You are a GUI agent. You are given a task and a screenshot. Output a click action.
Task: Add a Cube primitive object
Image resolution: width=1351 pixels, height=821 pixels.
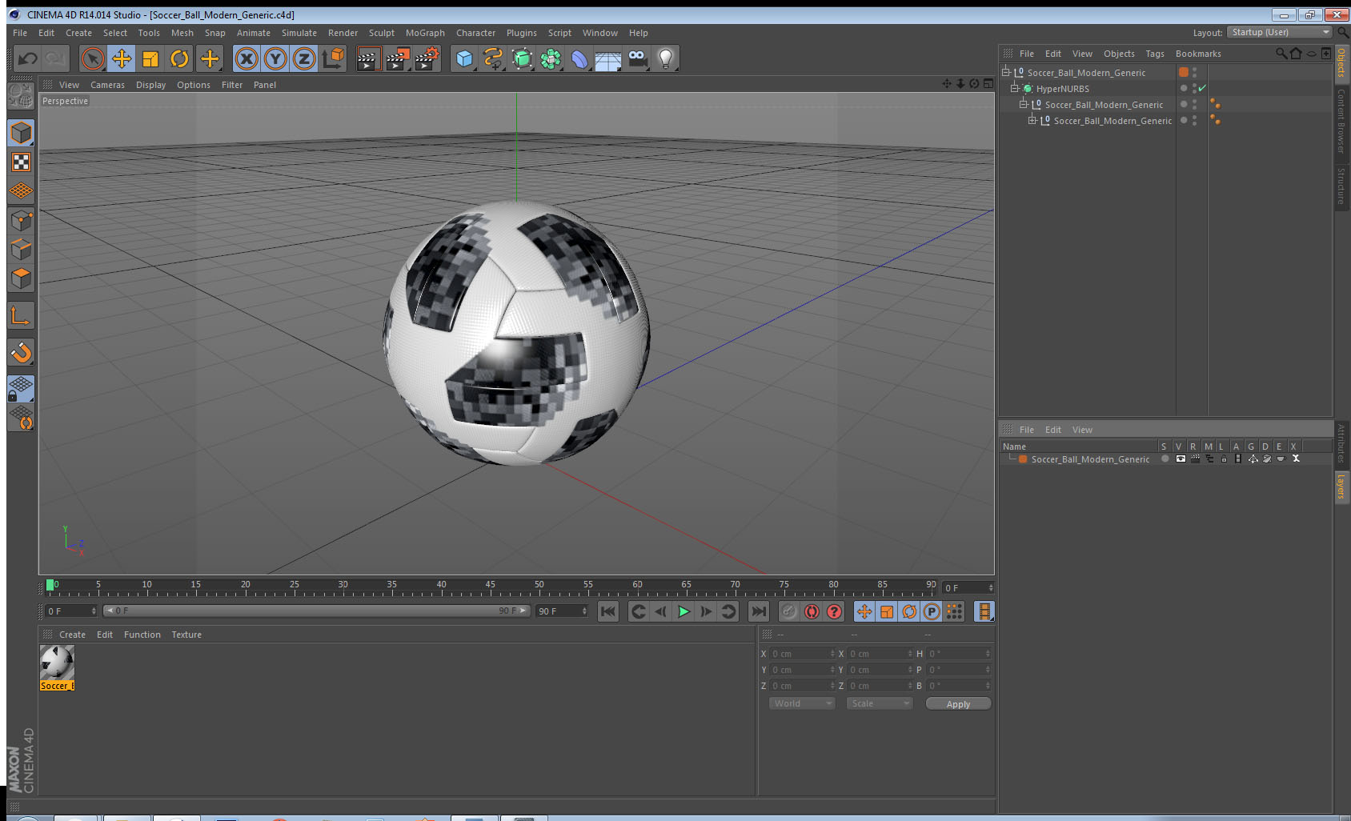point(464,58)
